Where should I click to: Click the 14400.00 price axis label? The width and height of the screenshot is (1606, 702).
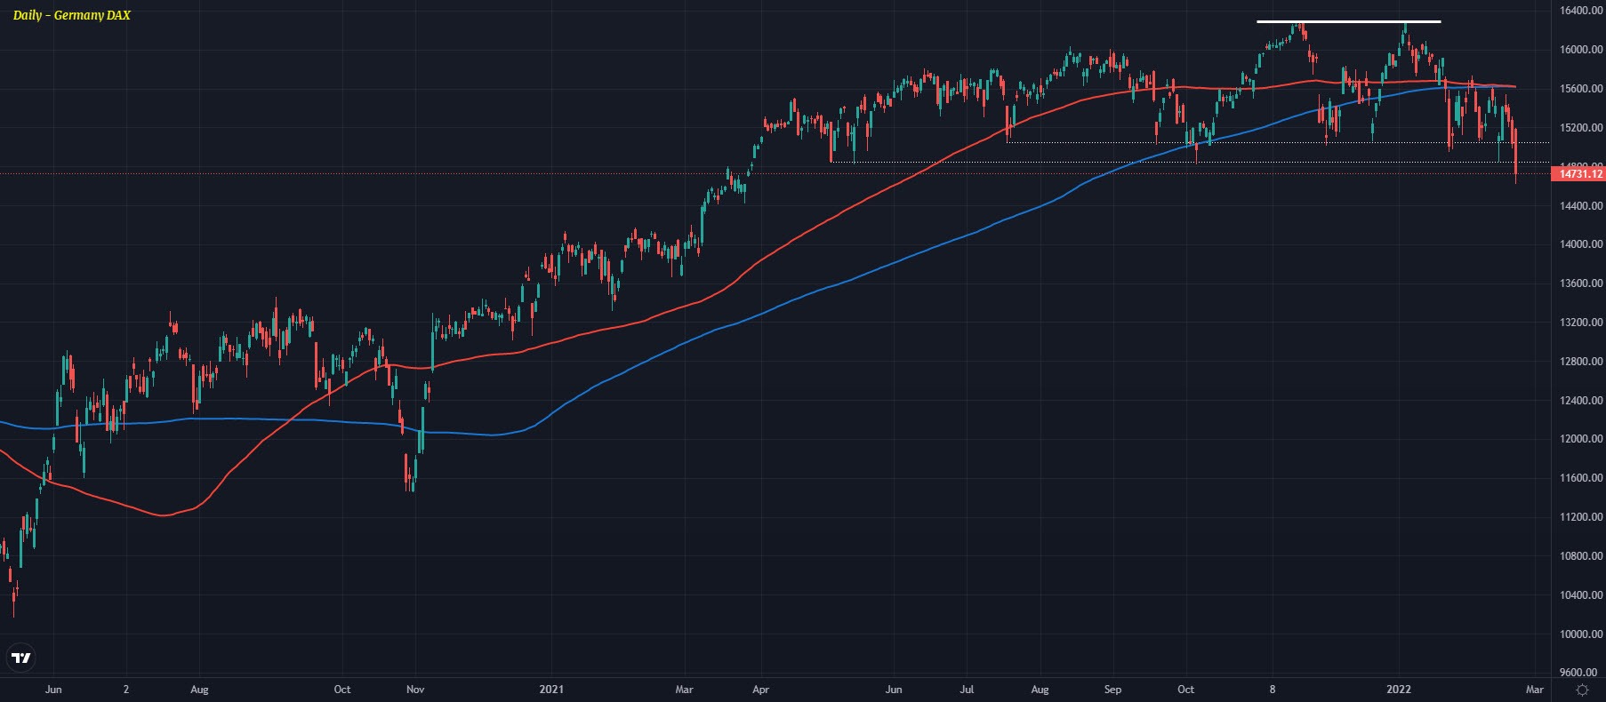(x=1581, y=205)
